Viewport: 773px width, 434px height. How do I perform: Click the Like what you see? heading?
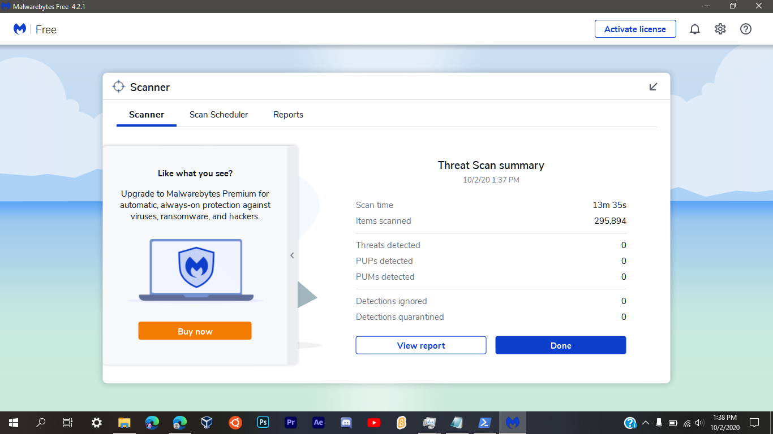click(195, 173)
